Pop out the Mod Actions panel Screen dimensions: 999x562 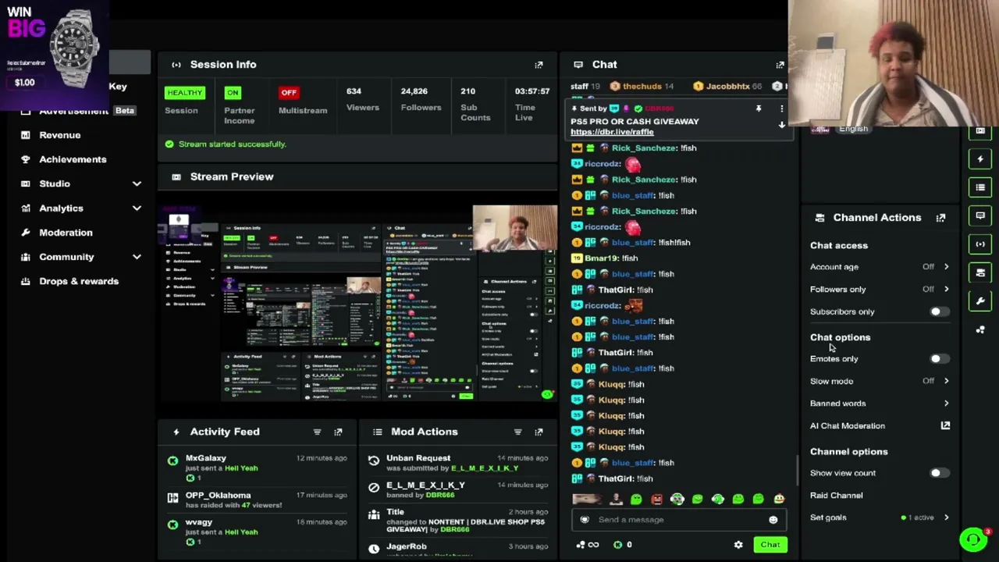tap(539, 432)
